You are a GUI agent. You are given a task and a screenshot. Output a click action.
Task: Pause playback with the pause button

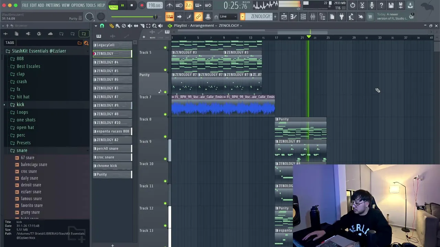click(x=122, y=5)
